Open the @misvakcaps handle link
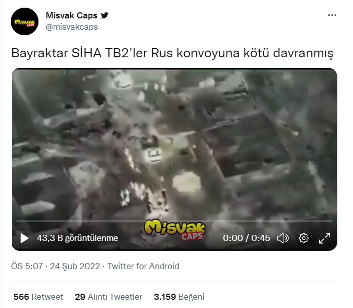The image size is (353, 308). coord(72,27)
